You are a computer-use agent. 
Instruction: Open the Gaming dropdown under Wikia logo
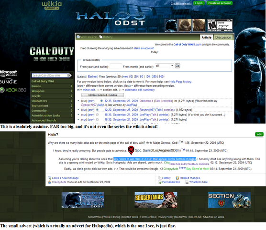pyautogui.click(x=52, y=8)
